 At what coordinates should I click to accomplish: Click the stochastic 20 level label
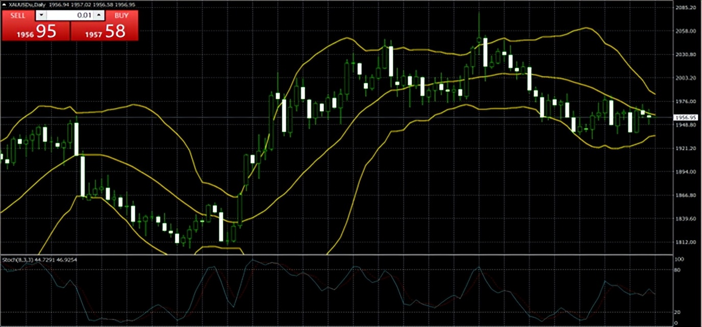[677, 312]
